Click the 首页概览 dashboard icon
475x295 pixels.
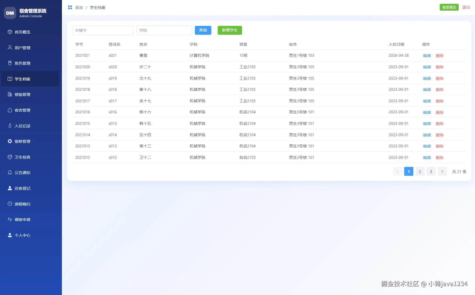point(10,32)
